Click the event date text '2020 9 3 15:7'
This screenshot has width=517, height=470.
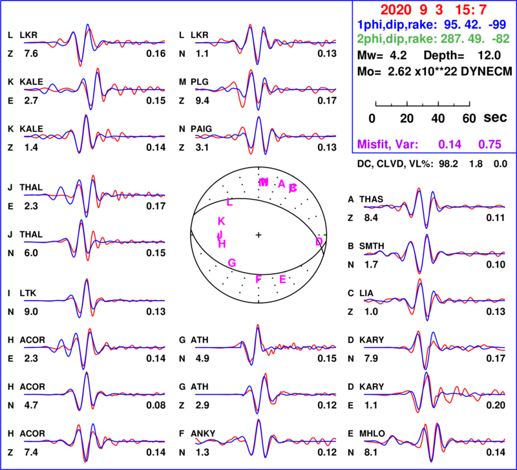(433, 10)
